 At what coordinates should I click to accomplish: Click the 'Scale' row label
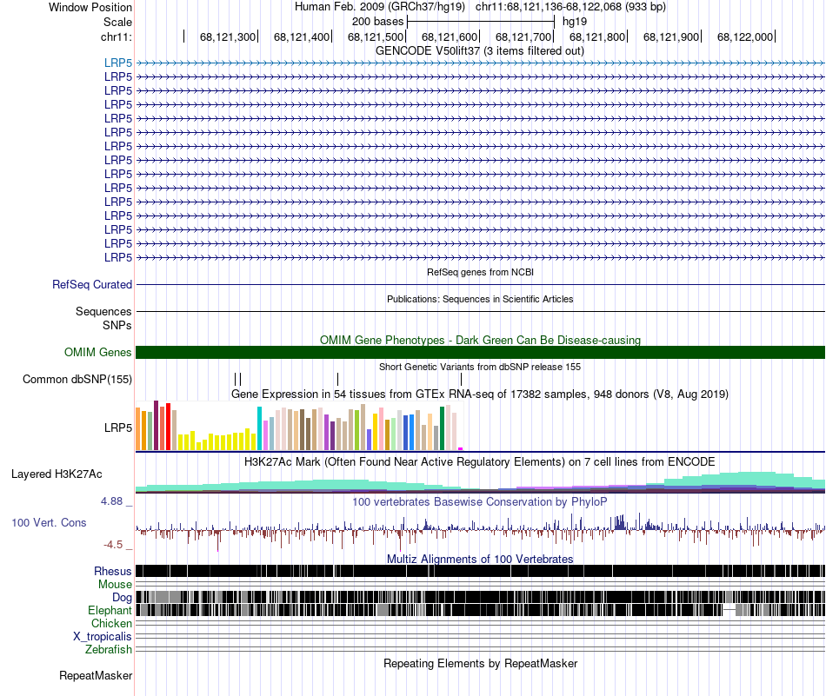[x=117, y=22]
